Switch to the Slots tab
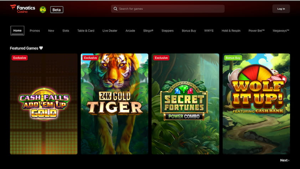 point(66,31)
